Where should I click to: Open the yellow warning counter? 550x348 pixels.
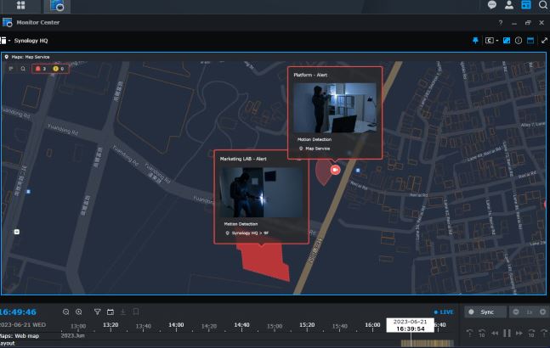pyautogui.click(x=59, y=69)
